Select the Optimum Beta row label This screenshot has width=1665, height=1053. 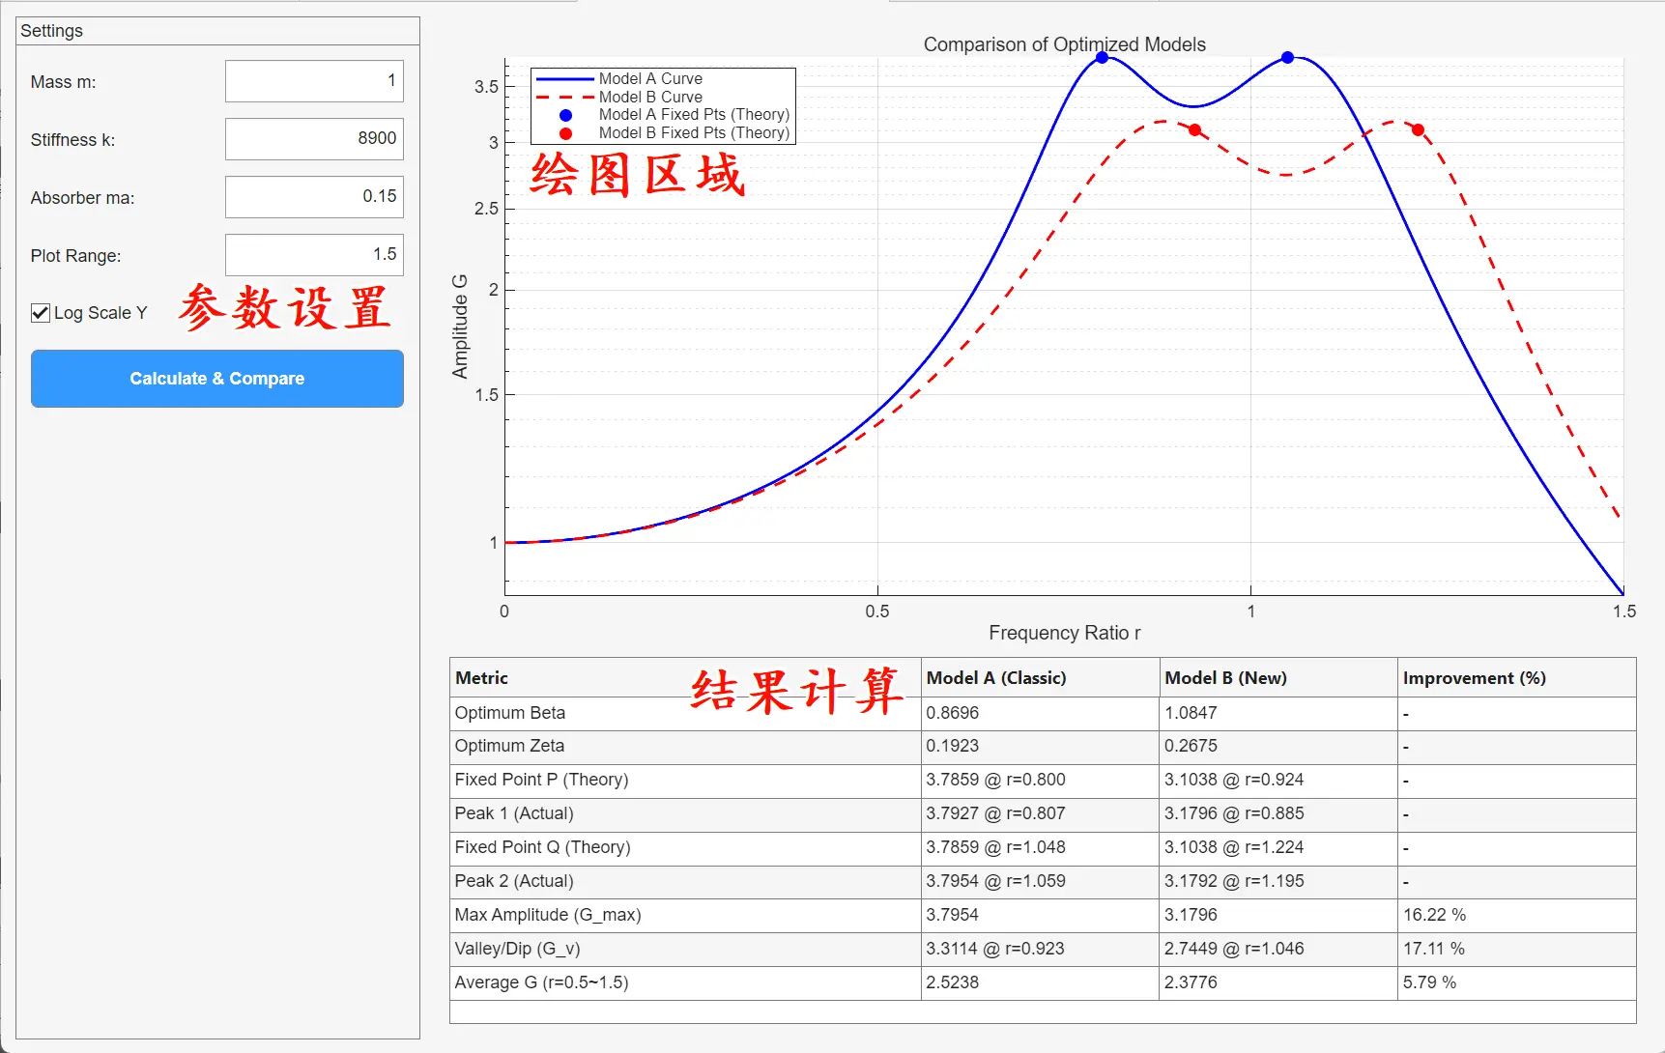[510, 713]
